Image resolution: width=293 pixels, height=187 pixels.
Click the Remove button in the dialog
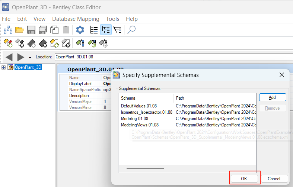273,108
